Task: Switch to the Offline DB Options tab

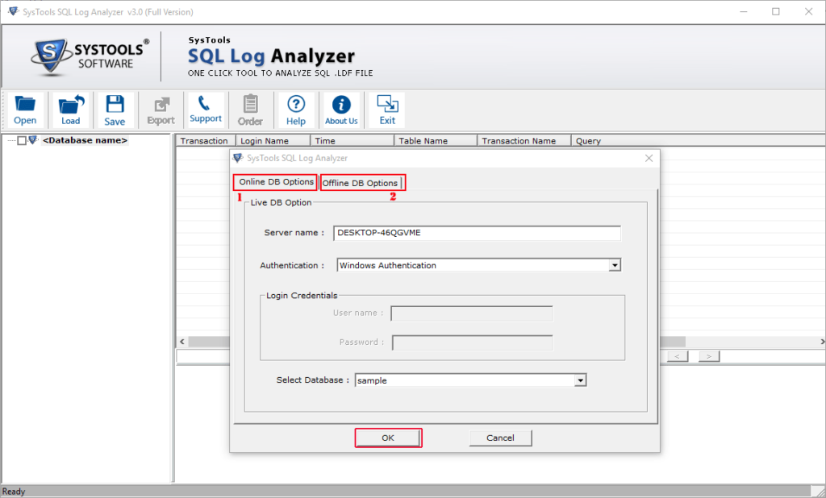Action: 361,183
